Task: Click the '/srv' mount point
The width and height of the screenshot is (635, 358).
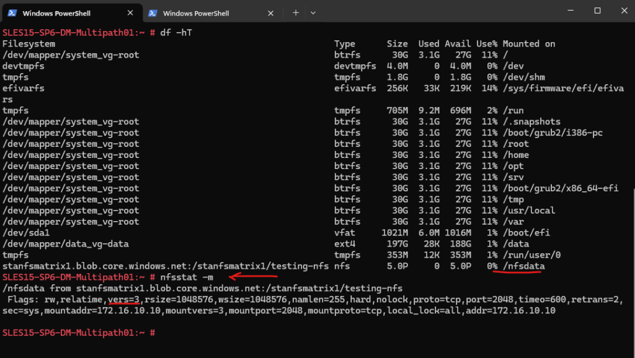Action: click(x=513, y=177)
